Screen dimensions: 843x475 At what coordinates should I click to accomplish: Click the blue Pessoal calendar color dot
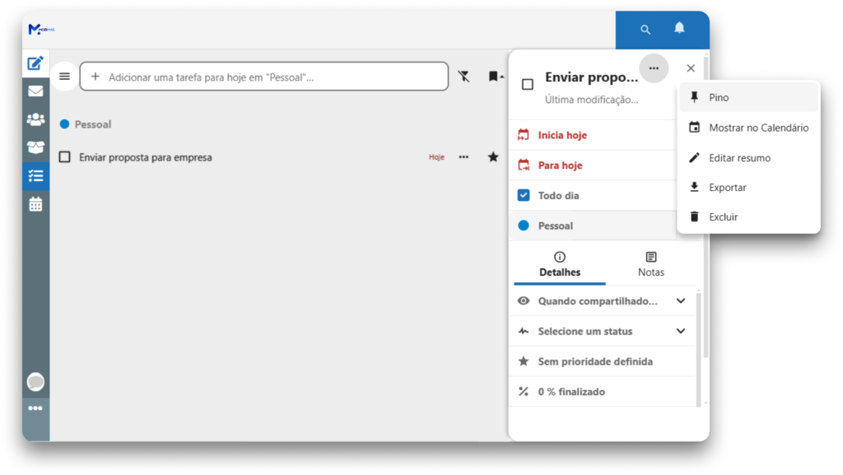[x=523, y=226]
